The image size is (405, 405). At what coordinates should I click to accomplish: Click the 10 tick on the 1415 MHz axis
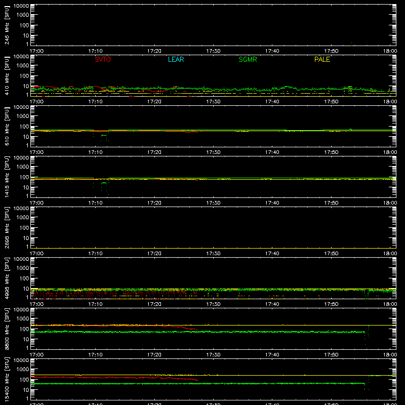pyautogui.click(x=26, y=187)
